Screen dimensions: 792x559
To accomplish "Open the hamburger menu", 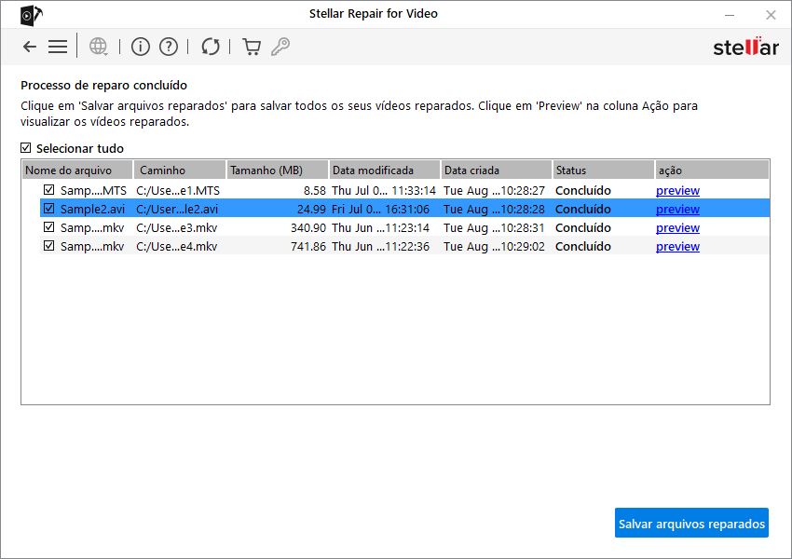I will point(58,47).
